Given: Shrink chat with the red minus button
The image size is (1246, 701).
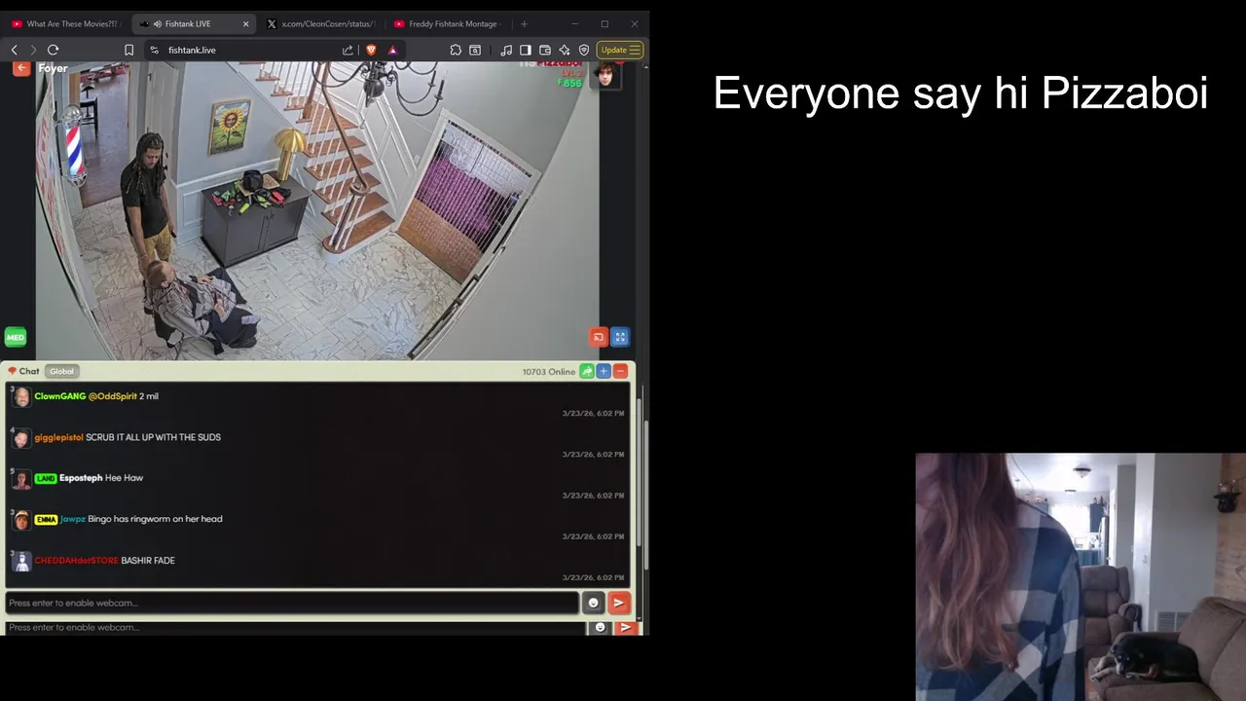Looking at the screenshot, I should [620, 371].
